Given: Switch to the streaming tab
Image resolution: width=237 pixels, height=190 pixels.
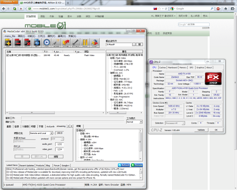Looking at the screenshot, I should [61, 126].
